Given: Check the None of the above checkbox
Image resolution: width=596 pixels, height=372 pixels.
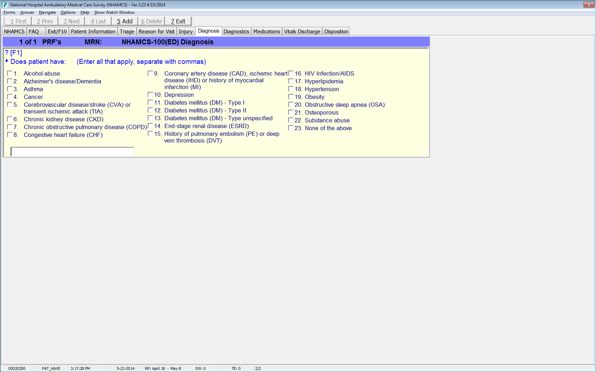Looking at the screenshot, I should (x=291, y=128).
